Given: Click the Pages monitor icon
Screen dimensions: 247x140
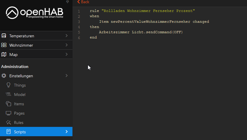Looking at the screenshot, I should point(8,113).
